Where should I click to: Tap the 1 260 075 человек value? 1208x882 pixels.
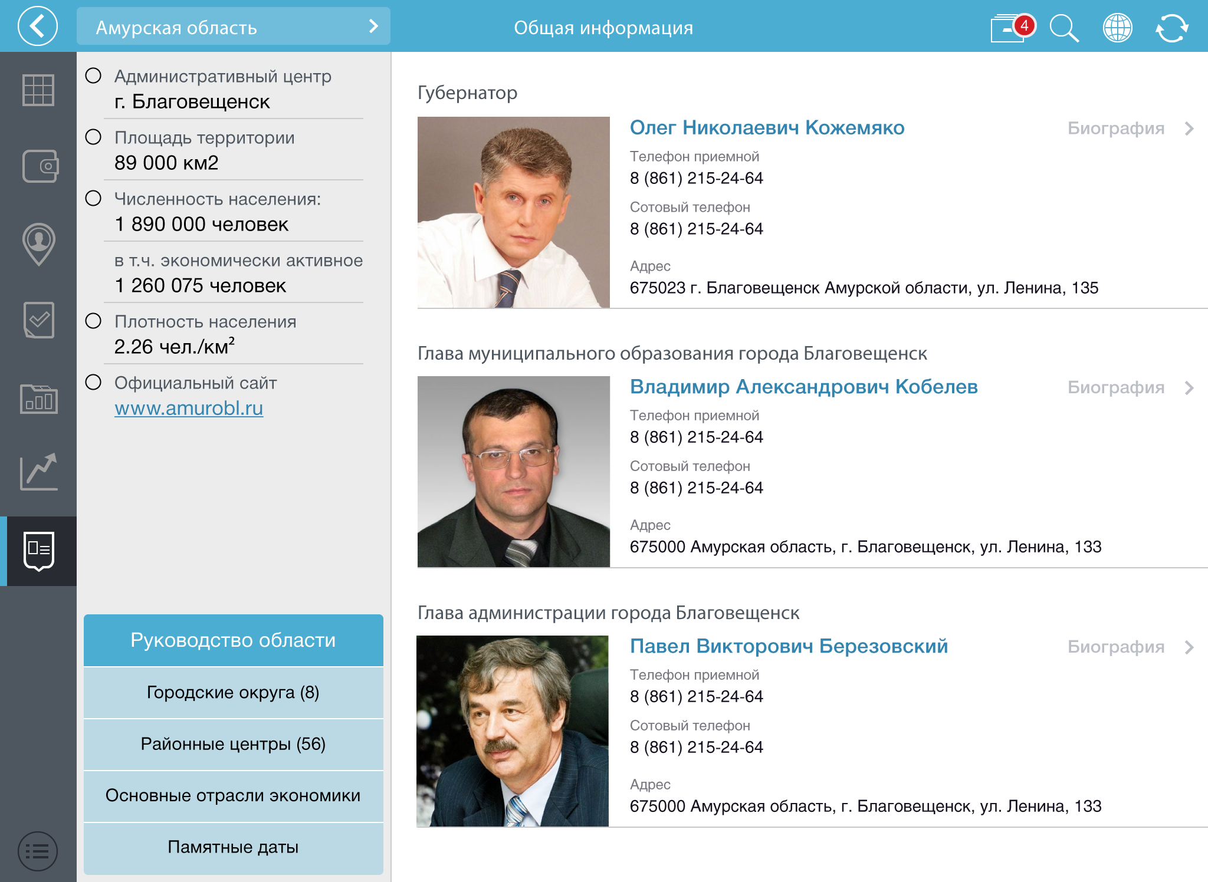[x=201, y=286]
